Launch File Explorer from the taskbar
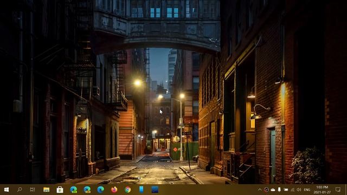The width and height of the screenshot is (347, 195). (47, 190)
